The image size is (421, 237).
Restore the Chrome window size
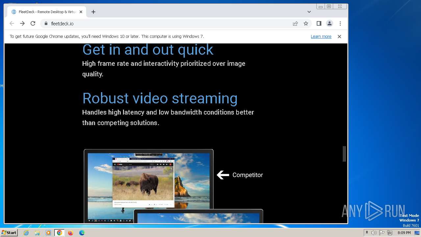329,6
